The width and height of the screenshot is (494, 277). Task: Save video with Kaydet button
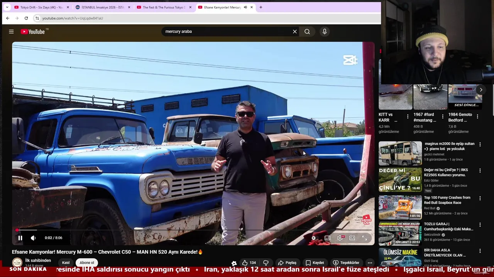pos(315,263)
